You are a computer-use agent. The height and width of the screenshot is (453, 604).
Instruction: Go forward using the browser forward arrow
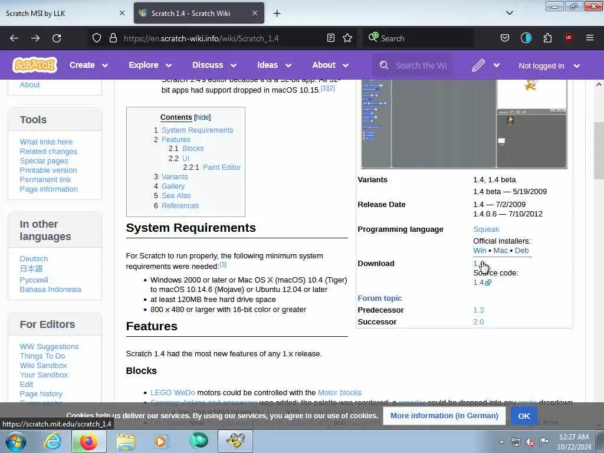coord(35,38)
